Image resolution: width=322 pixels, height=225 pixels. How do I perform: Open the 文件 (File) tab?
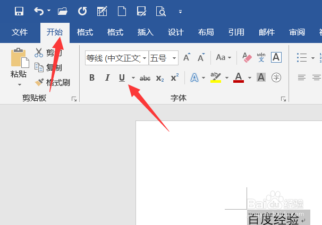20,32
